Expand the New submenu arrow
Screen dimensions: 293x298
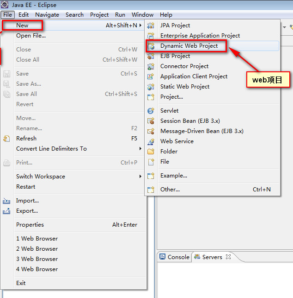140,25
